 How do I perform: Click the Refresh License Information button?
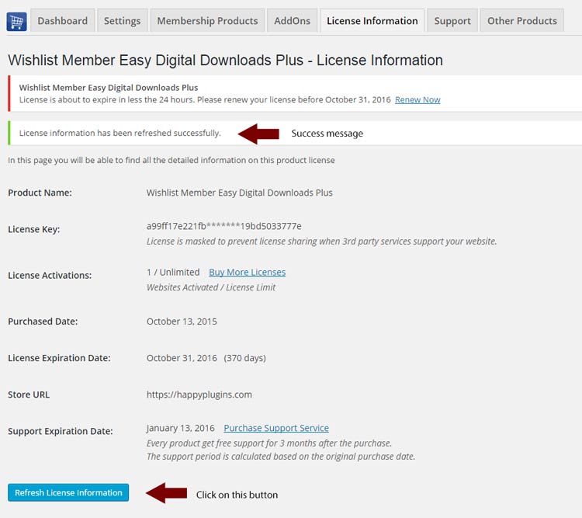(x=68, y=492)
